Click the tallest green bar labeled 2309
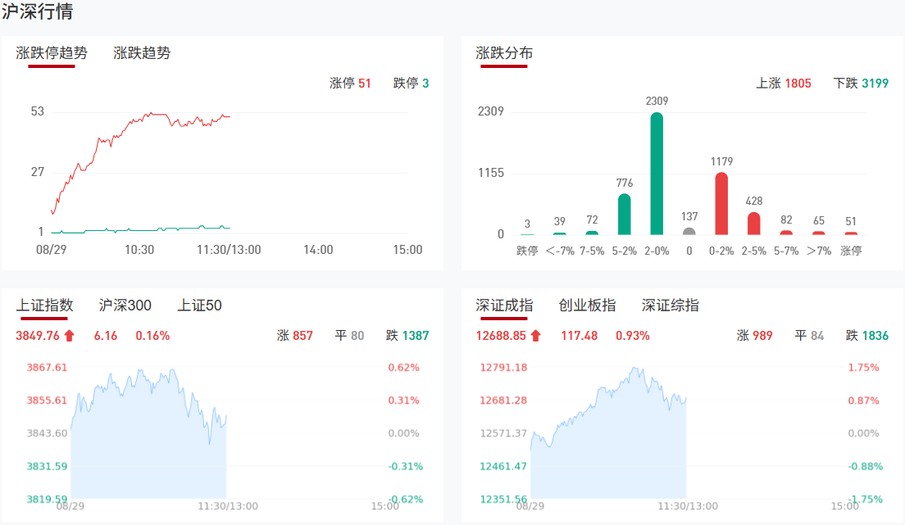The image size is (905, 525). click(x=657, y=174)
